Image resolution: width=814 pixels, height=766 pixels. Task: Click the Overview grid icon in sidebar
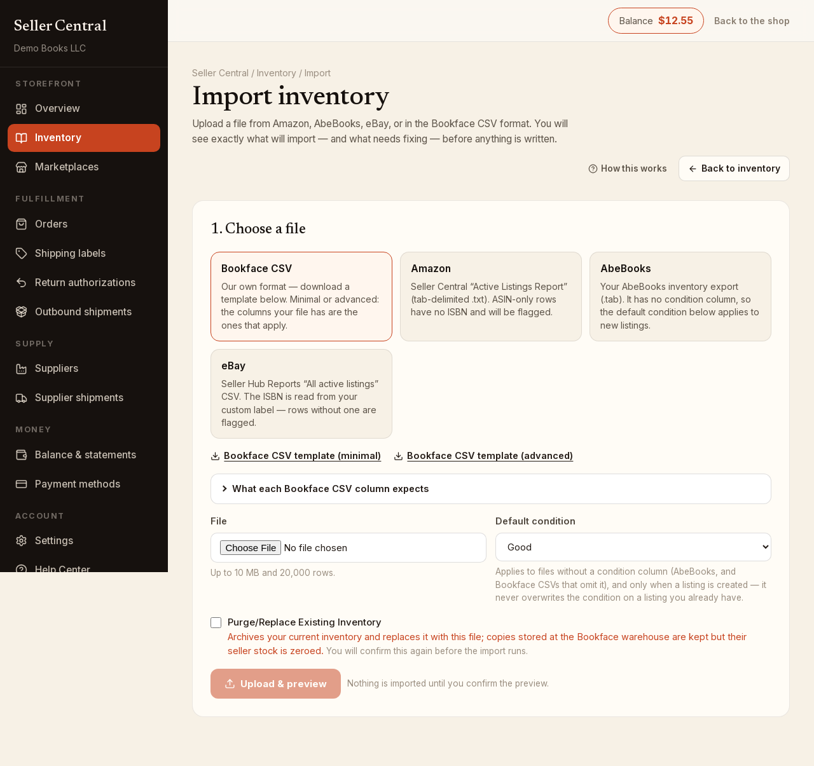[x=22, y=109]
